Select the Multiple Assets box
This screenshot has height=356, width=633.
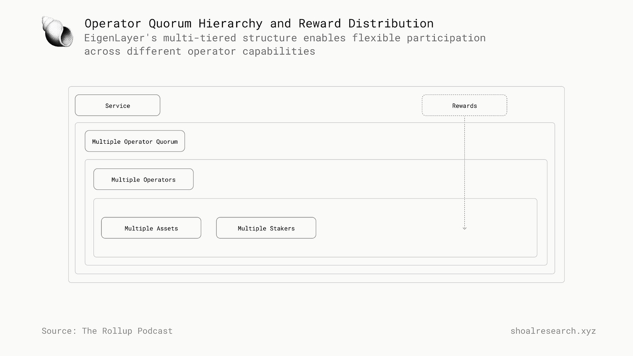151,228
